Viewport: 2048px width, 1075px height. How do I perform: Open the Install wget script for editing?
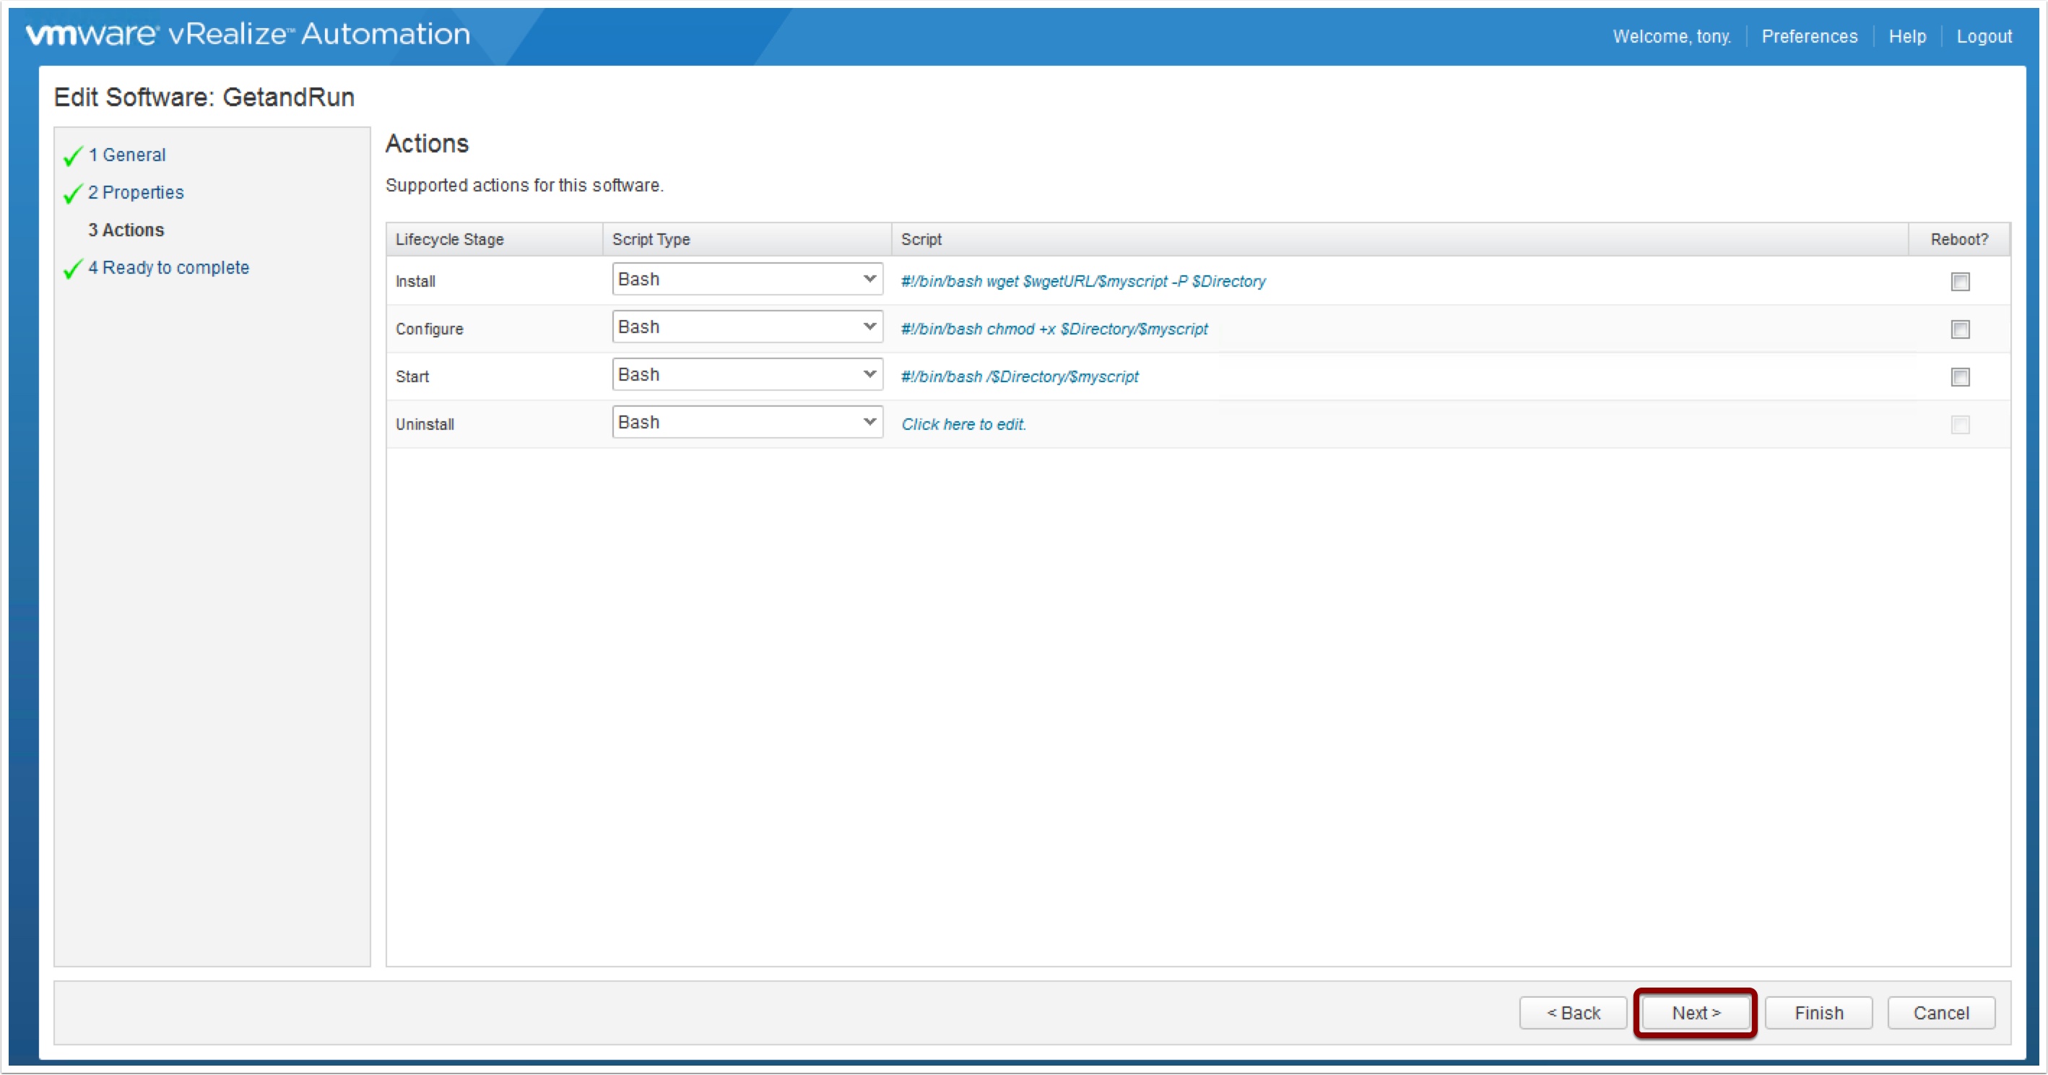pyautogui.click(x=1082, y=282)
